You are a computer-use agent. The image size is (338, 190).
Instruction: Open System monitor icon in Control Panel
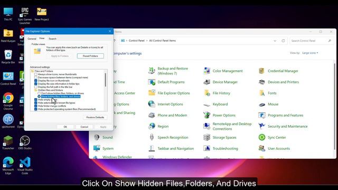coord(97,148)
